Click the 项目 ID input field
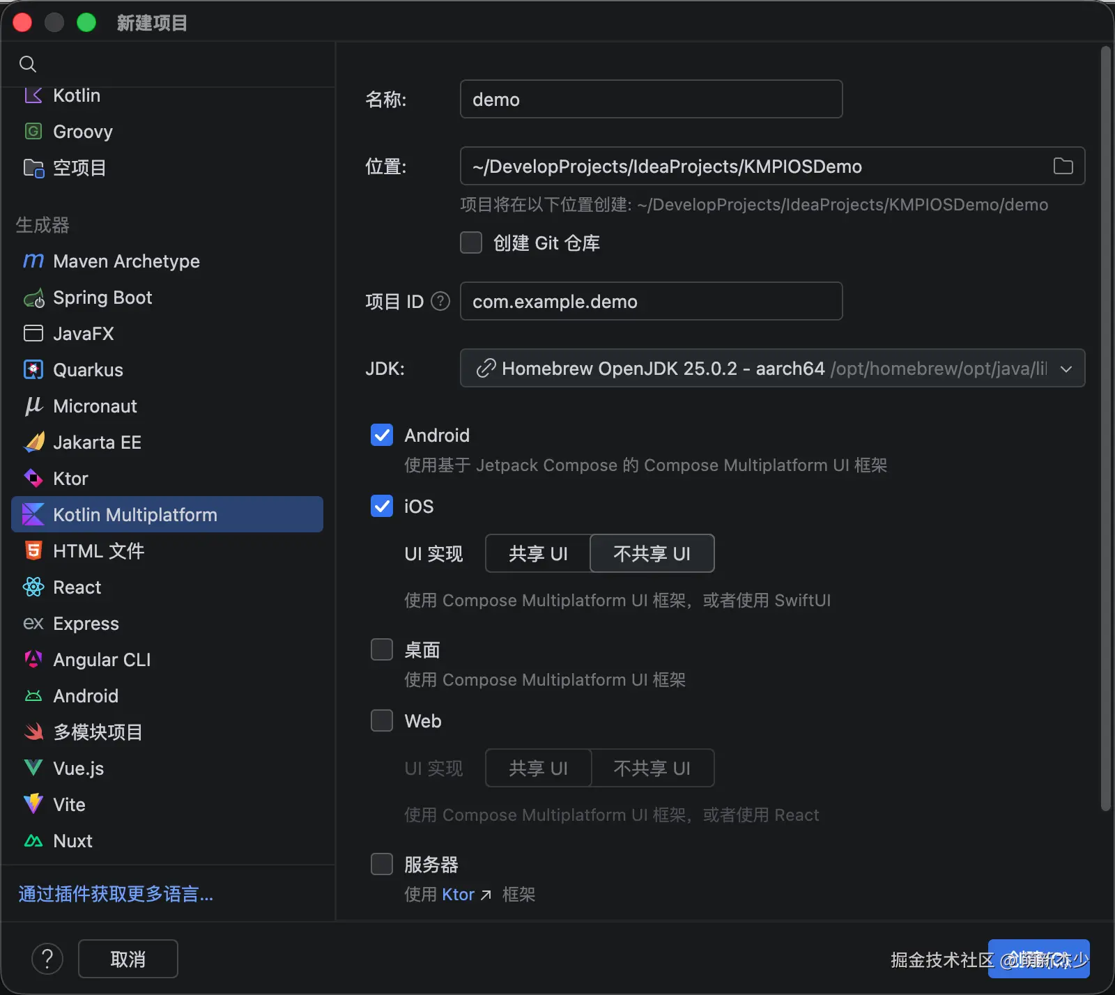 652,301
